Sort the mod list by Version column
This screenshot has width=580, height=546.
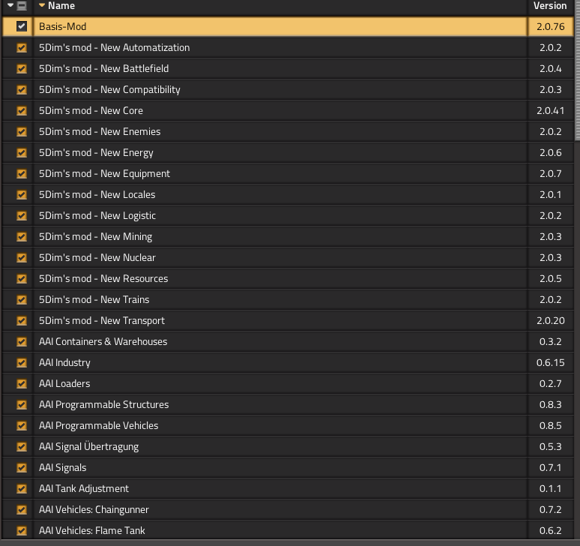pos(549,6)
